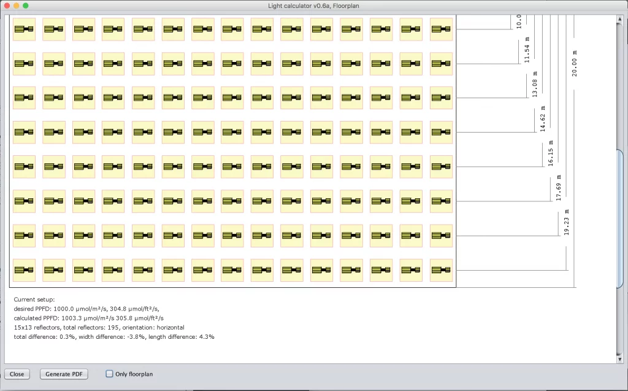Click the last reflector in the 14.62 m row

coord(441,132)
